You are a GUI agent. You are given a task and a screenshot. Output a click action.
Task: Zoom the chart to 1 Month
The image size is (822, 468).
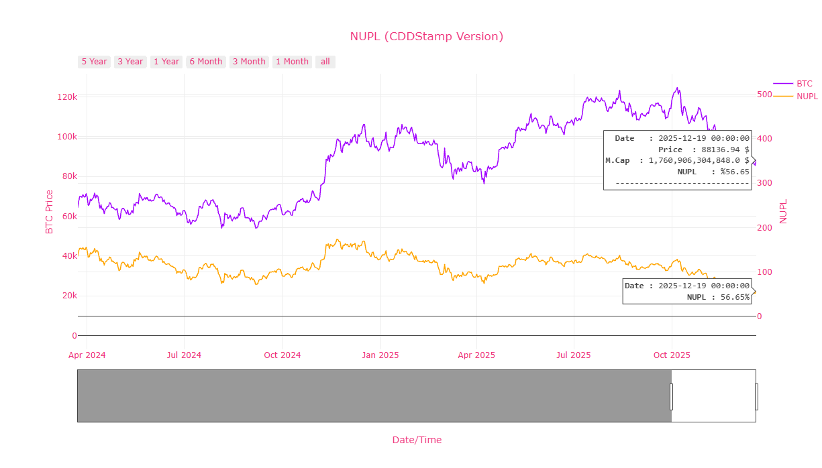click(292, 62)
